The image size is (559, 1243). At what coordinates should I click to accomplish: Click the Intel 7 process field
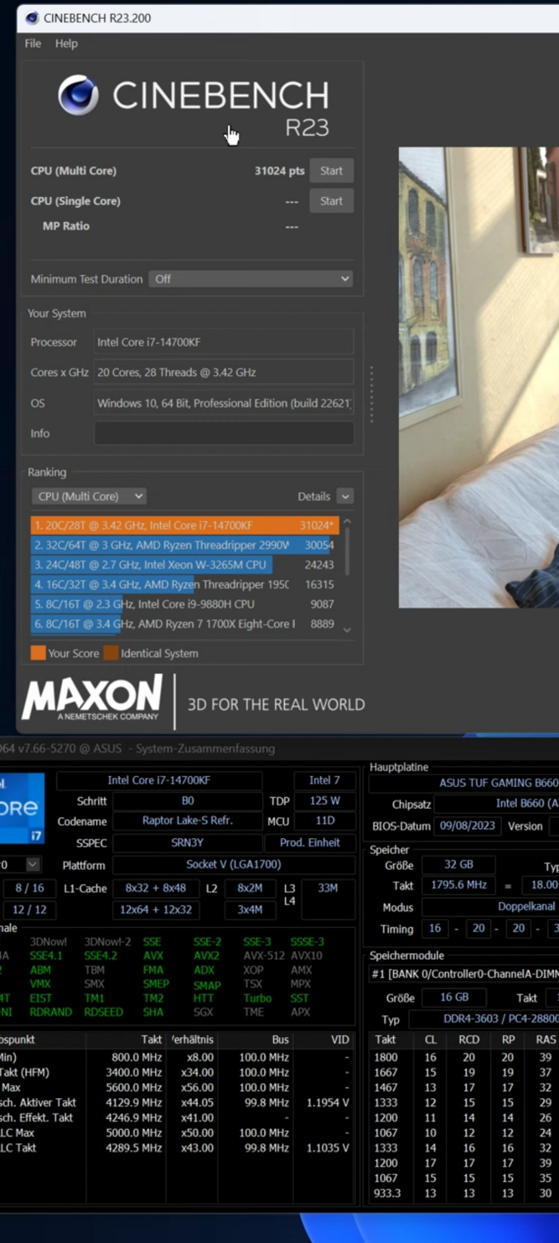pyautogui.click(x=324, y=780)
